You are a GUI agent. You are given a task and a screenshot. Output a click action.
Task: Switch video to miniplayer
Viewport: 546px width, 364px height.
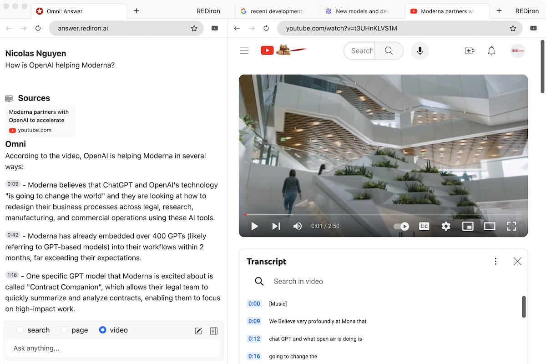click(x=468, y=226)
